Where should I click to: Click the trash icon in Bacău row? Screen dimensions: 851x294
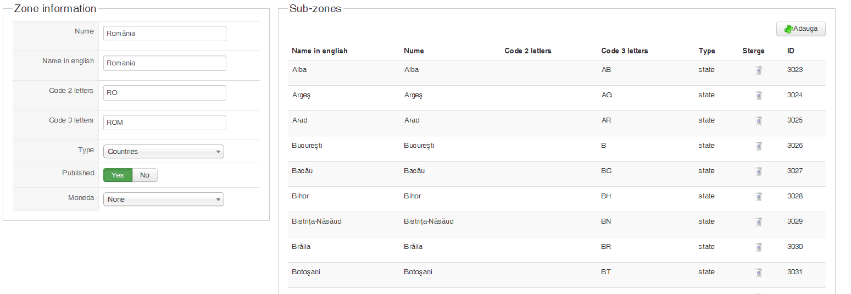pos(758,171)
